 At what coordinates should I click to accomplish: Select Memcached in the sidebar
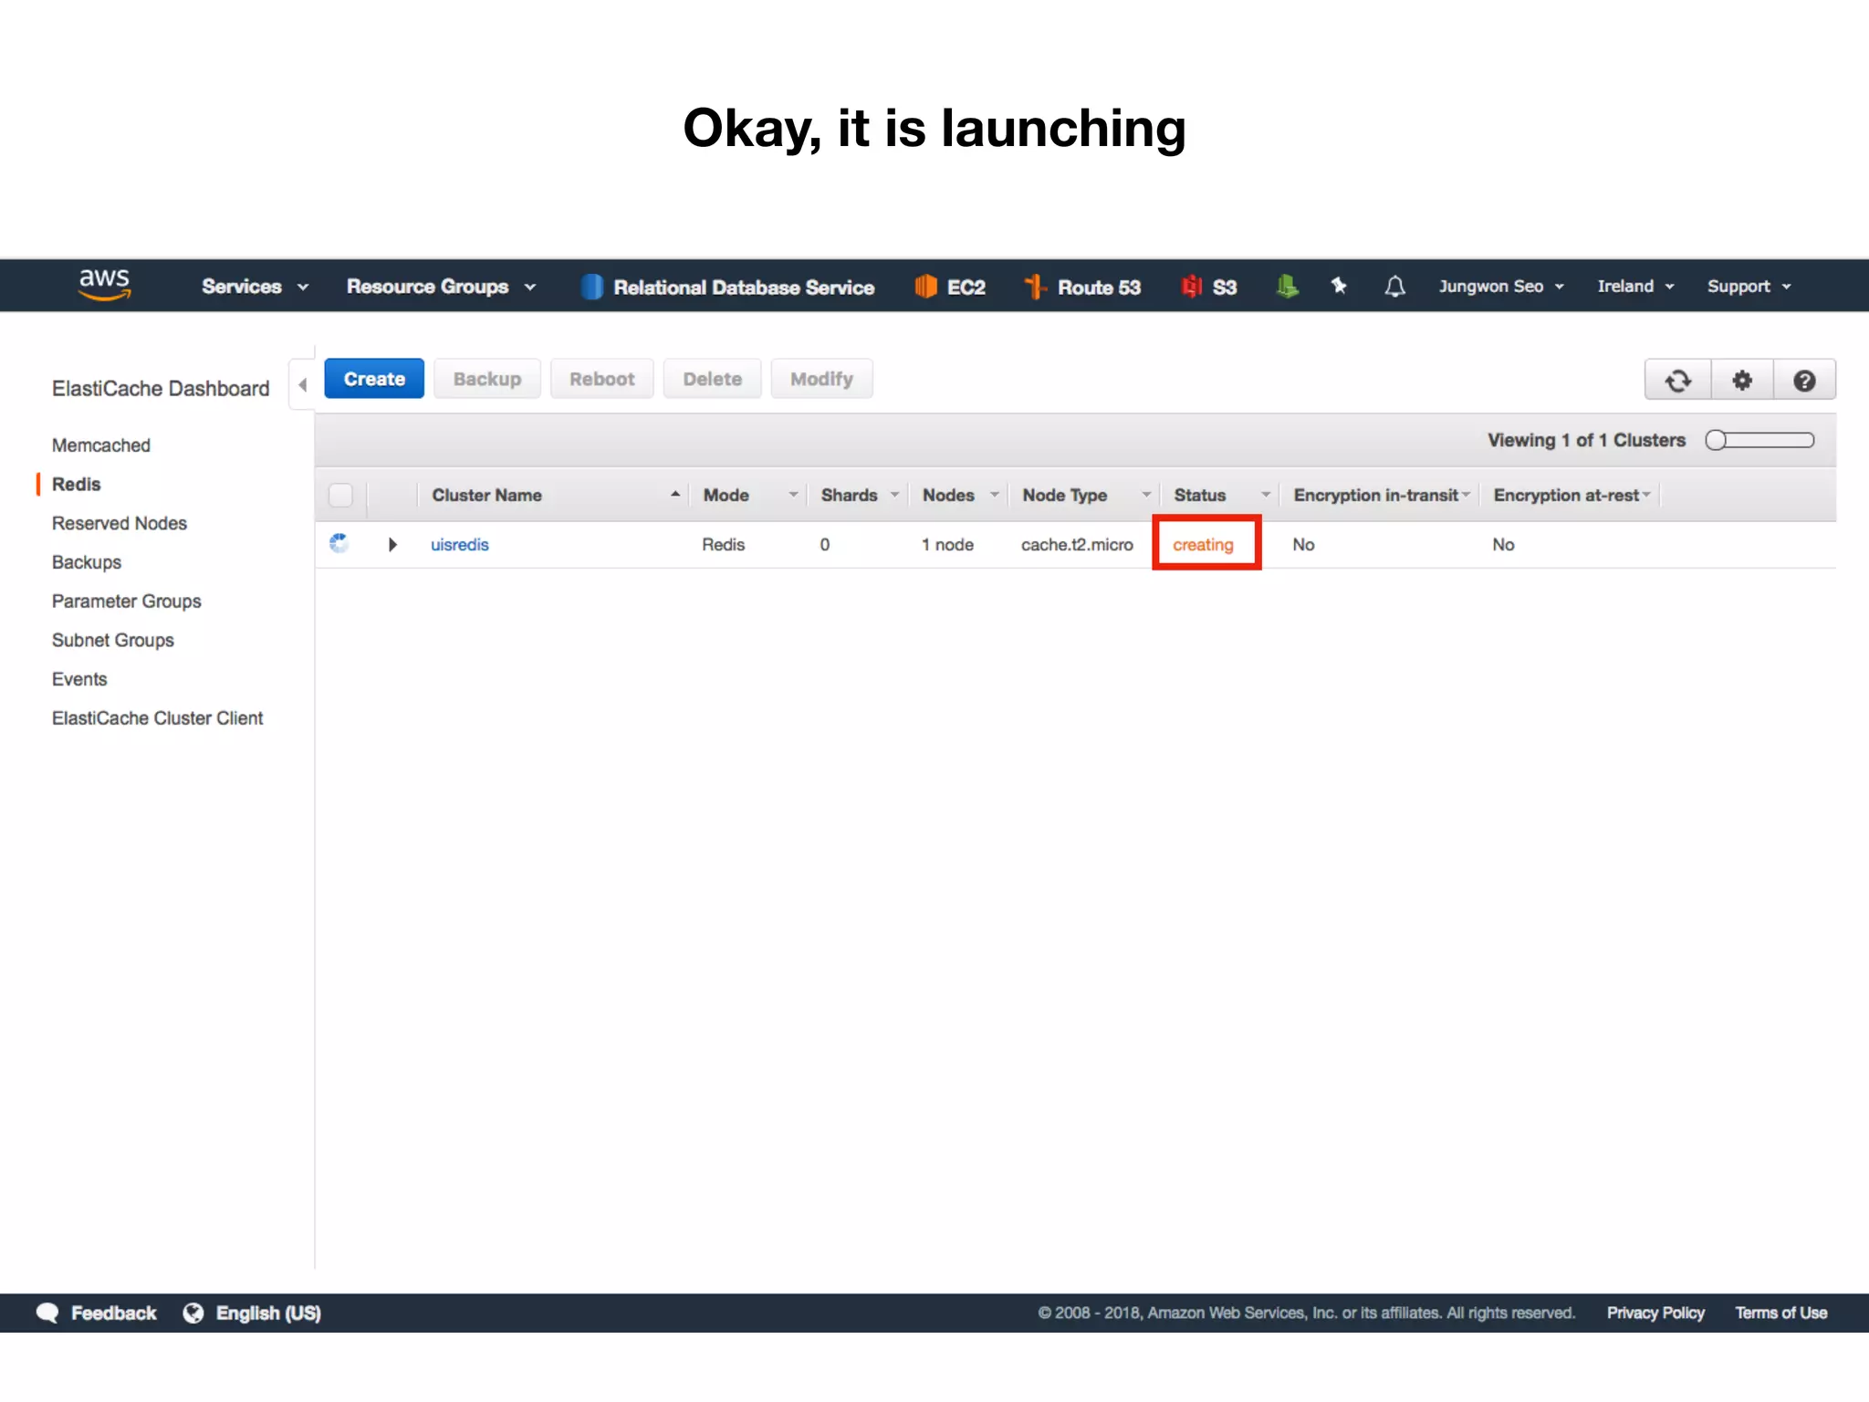[101, 445]
